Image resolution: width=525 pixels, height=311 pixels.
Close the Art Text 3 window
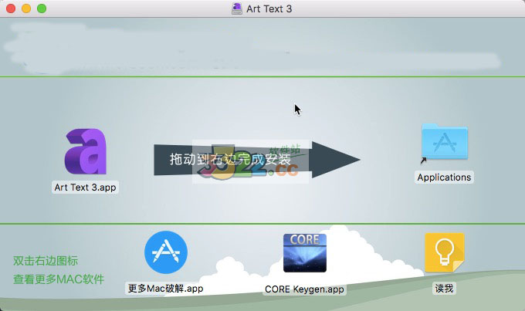tap(11, 8)
